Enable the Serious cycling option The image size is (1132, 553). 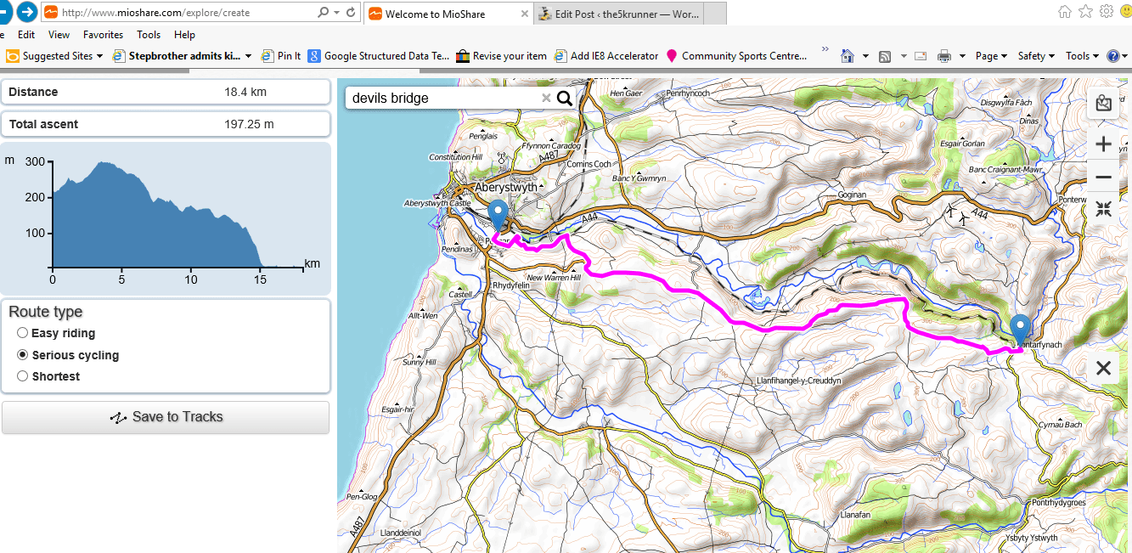pyautogui.click(x=22, y=354)
